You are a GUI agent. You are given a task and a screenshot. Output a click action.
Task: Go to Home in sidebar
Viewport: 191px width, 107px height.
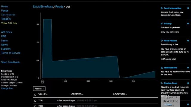(5, 7)
